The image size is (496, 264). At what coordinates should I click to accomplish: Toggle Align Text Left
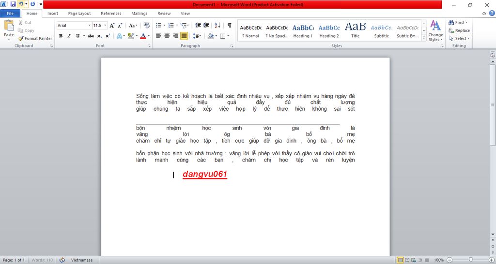pos(158,36)
